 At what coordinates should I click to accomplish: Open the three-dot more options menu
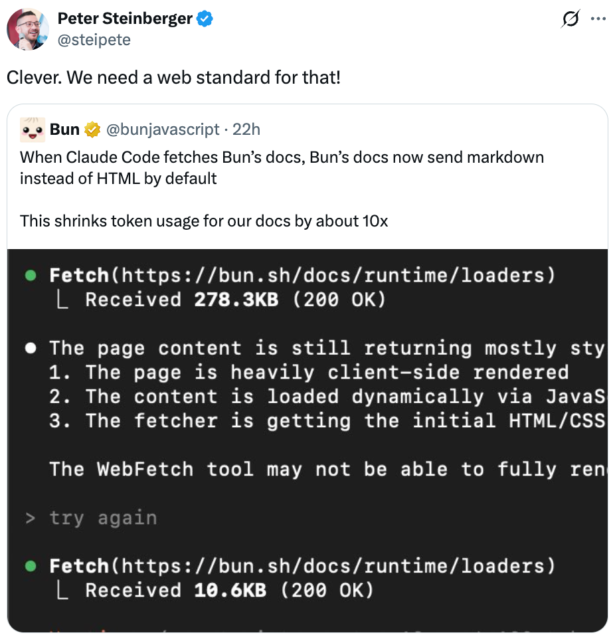pyautogui.click(x=598, y=19)
